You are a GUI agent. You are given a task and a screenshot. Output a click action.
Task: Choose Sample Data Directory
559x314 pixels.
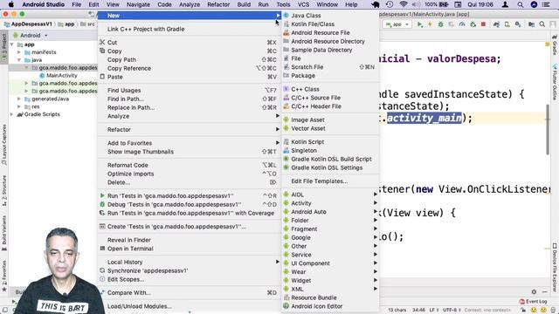click(321, 50)
